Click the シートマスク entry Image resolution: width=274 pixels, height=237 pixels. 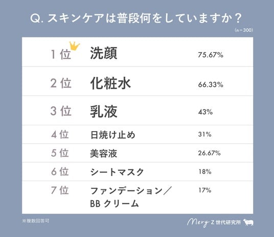(117, 172)
